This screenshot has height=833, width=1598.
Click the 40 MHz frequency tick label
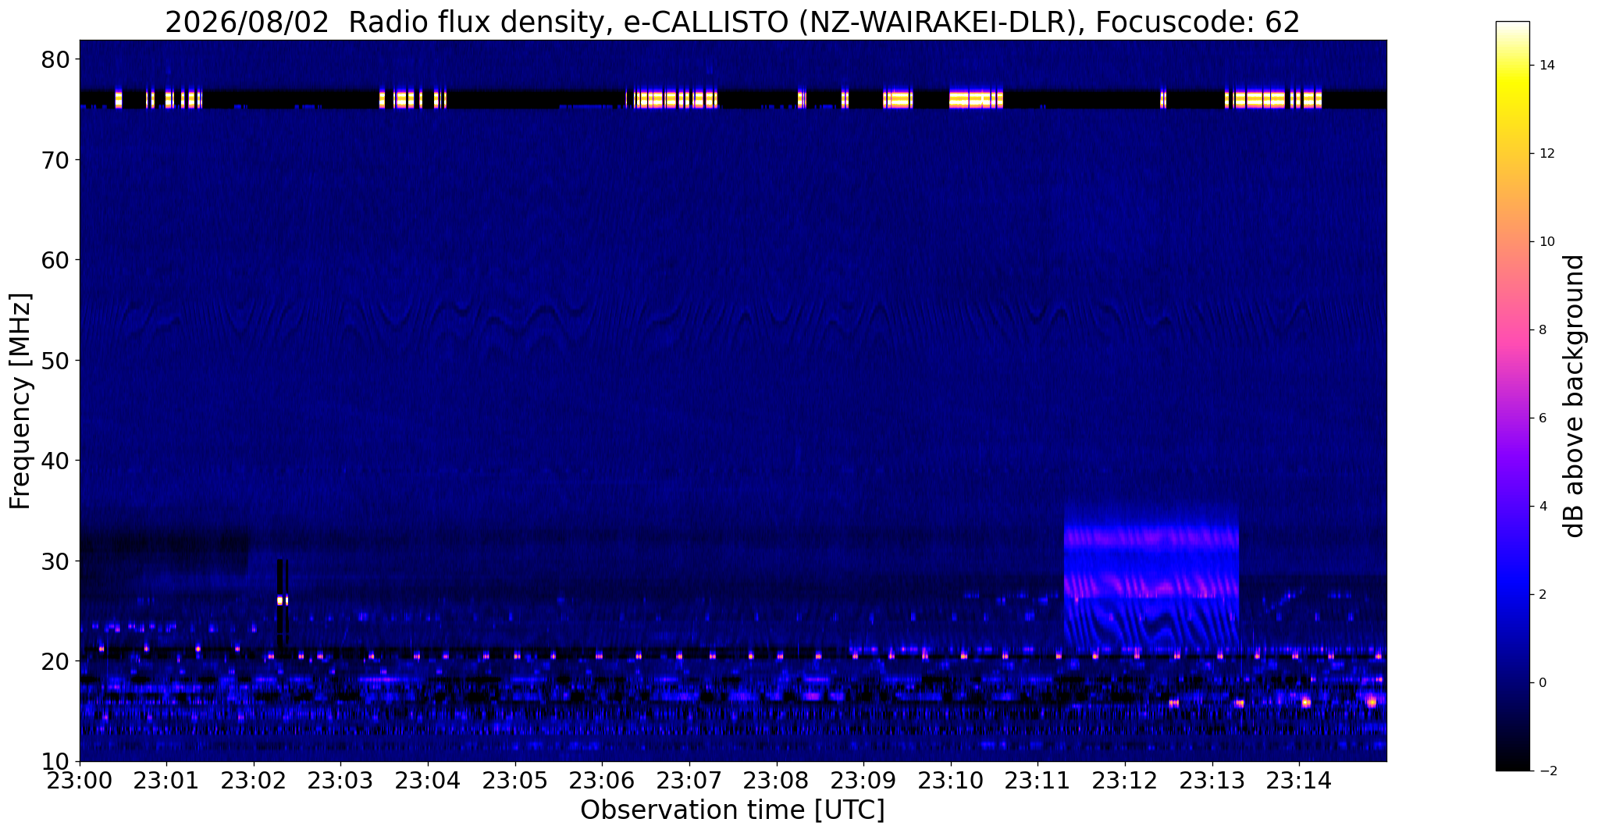tap(56, 461)
